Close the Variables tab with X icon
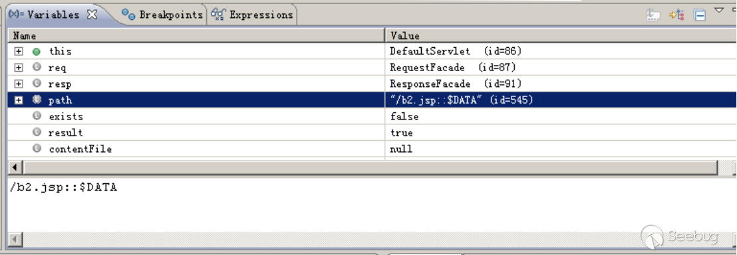This screenshot has height=255, width=737. (x=92, y=15)
